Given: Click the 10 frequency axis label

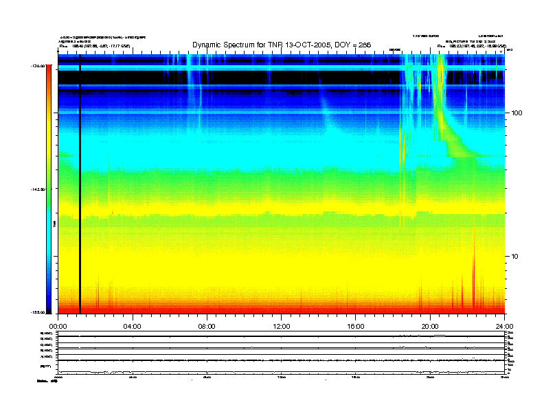Looking at the screenshot, I should tap(515, 257).
